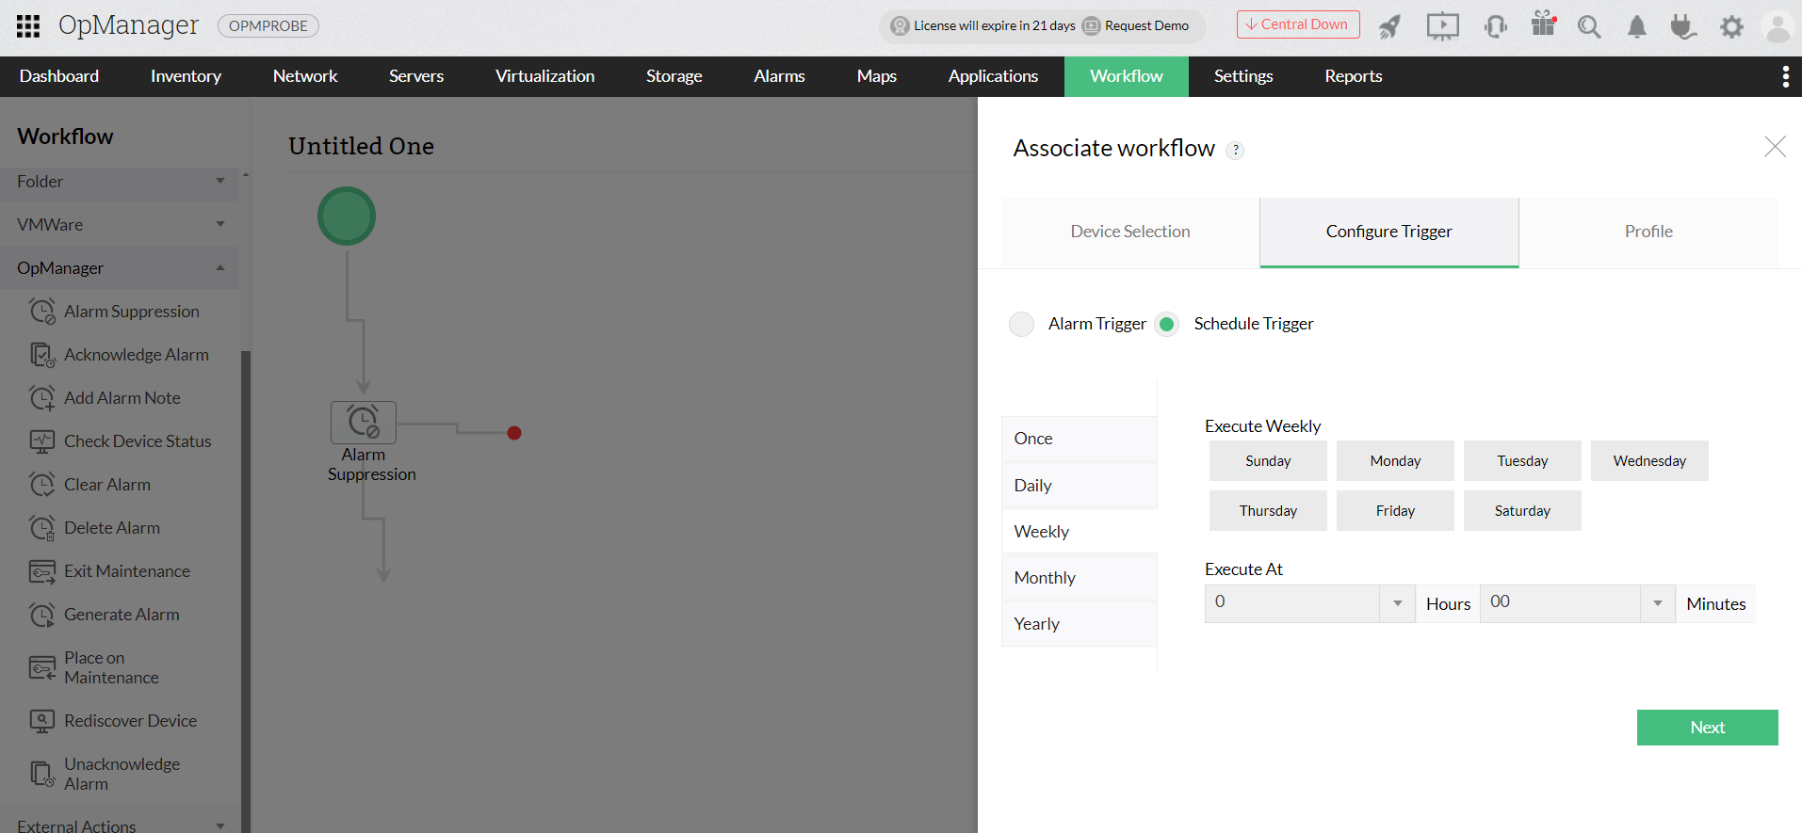Click the Request Demo link
This screenshot has height=833, width=1802.
(1136, 25)
